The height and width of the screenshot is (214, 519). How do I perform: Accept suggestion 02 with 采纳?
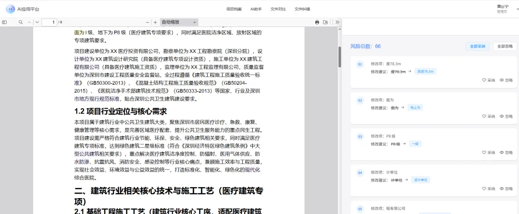pyautogui.click(x=489, y=116)
